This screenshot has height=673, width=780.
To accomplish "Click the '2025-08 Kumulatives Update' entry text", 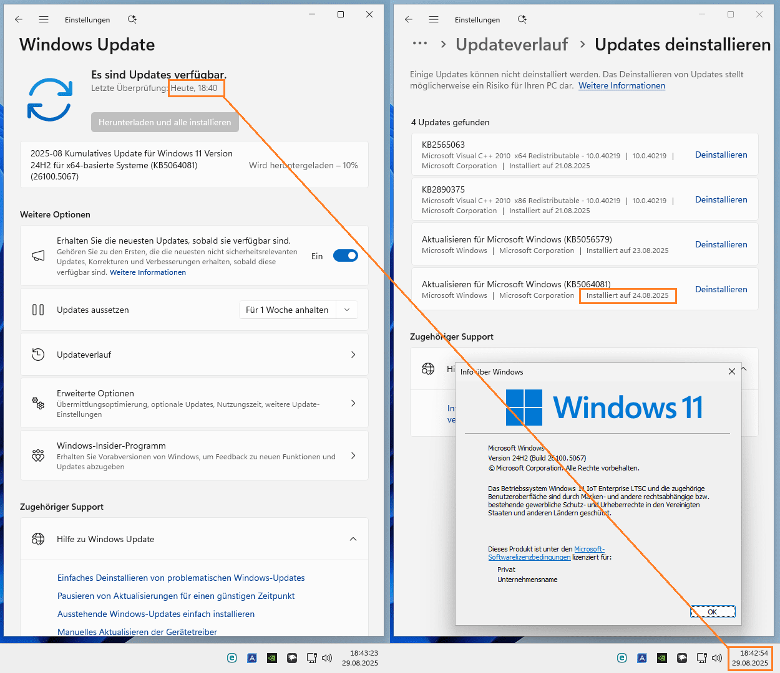I will pyautogui.click(x=132, y=165).
